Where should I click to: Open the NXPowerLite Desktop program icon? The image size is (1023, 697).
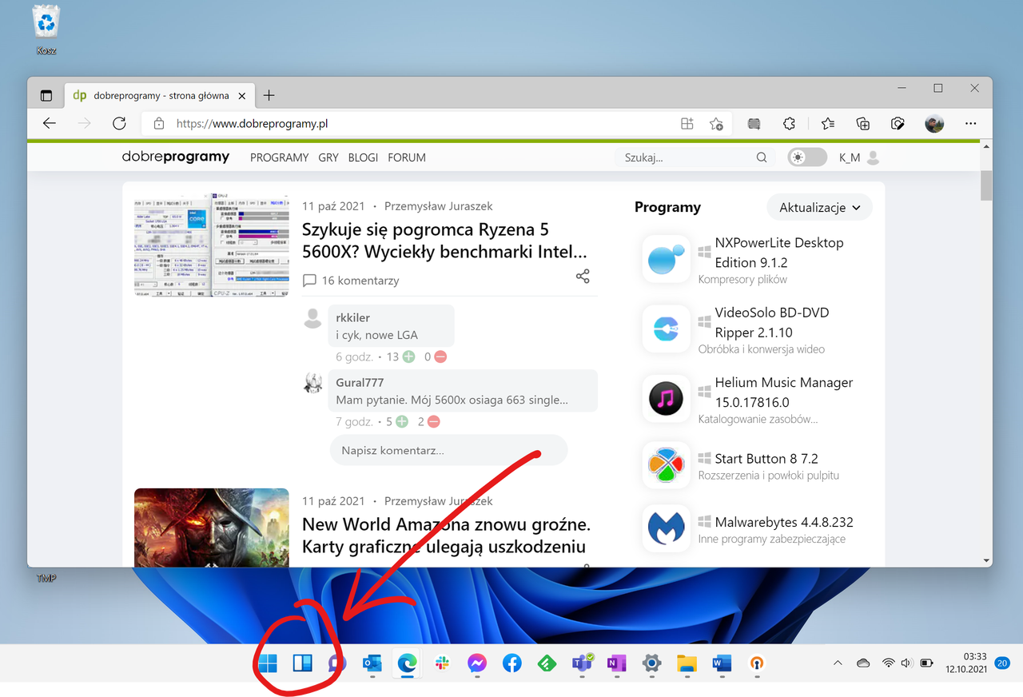pos(666,259)
